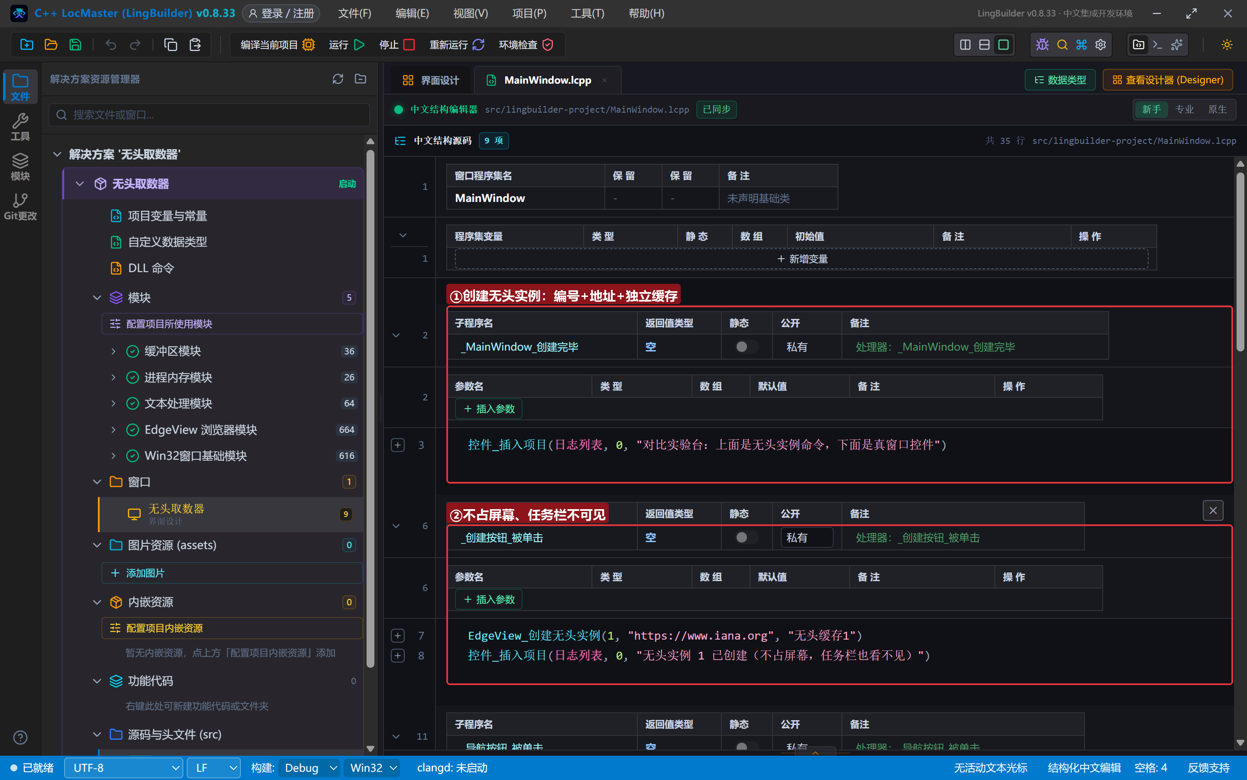Click the save icon in toolbar

tap(75, 45)
